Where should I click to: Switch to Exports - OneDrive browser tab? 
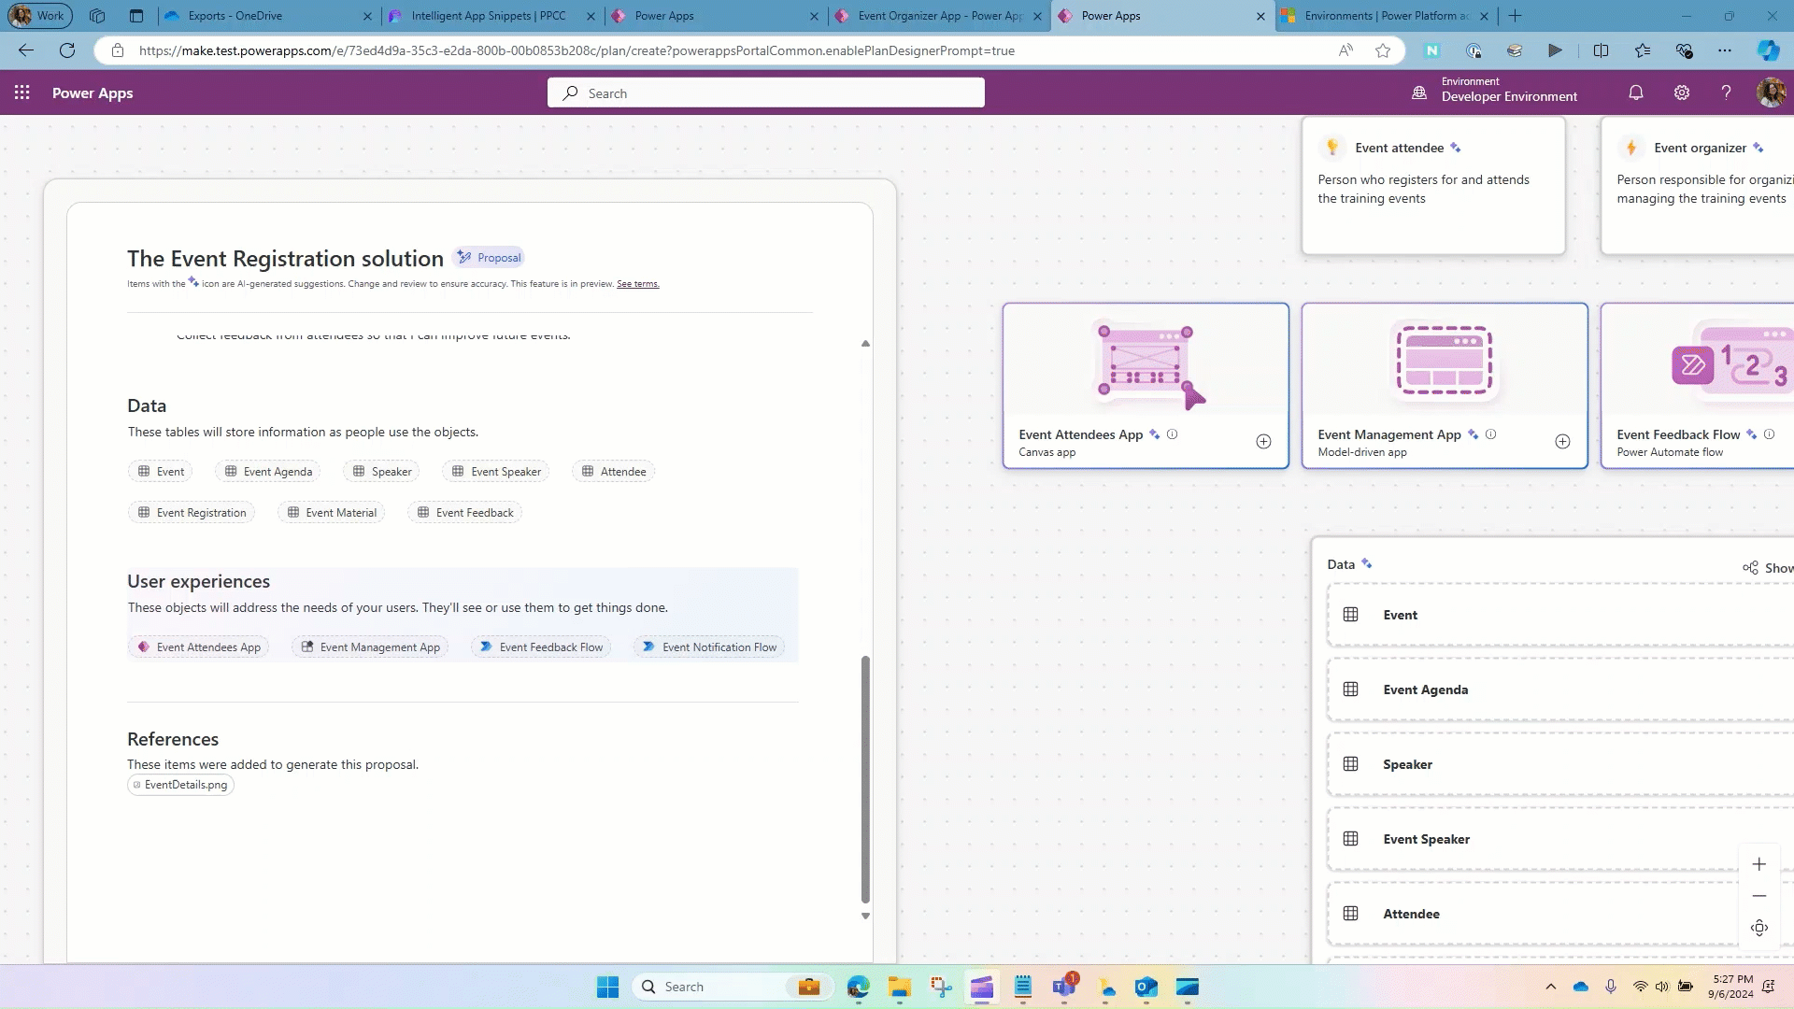pos(235,16)
